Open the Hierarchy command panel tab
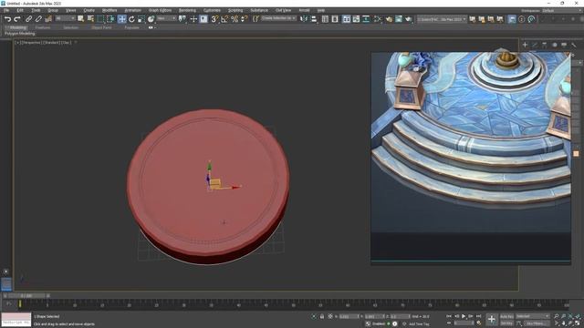 click(x=545, y=45)
